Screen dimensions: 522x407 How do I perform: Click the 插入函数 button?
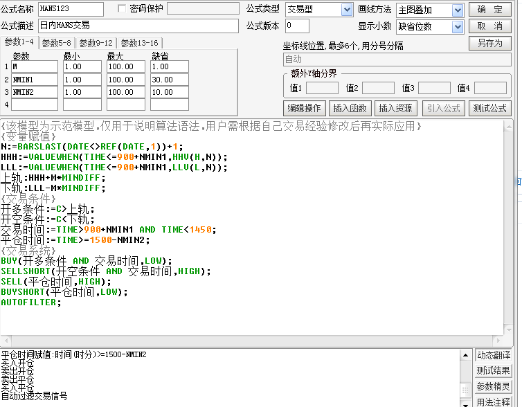(350, 108)
